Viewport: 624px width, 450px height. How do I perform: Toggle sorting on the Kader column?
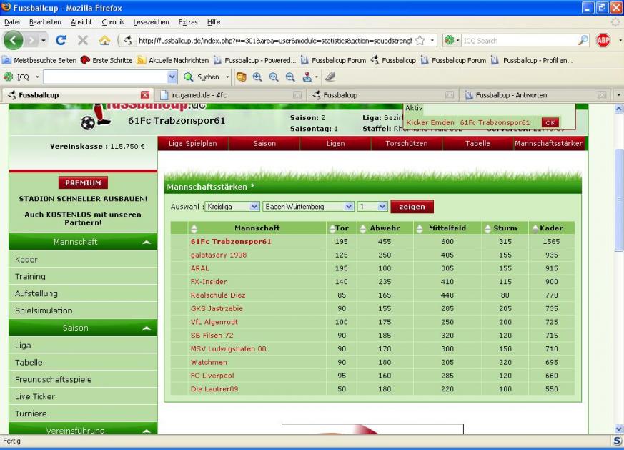pyautogui.click(x=535, y=228)
